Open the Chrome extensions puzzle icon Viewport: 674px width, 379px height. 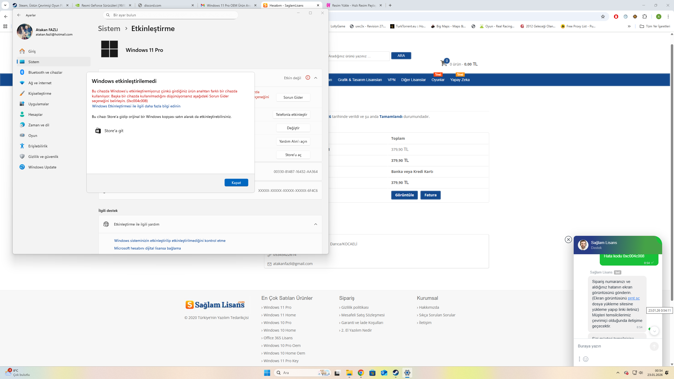tap(645, 17)
